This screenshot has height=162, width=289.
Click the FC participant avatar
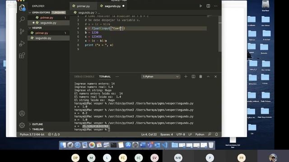pos(123,157)
